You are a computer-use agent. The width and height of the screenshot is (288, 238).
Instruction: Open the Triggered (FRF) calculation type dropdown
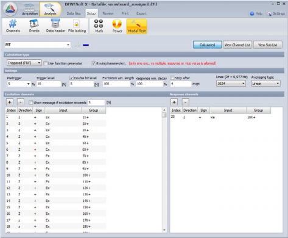[24, 63]
